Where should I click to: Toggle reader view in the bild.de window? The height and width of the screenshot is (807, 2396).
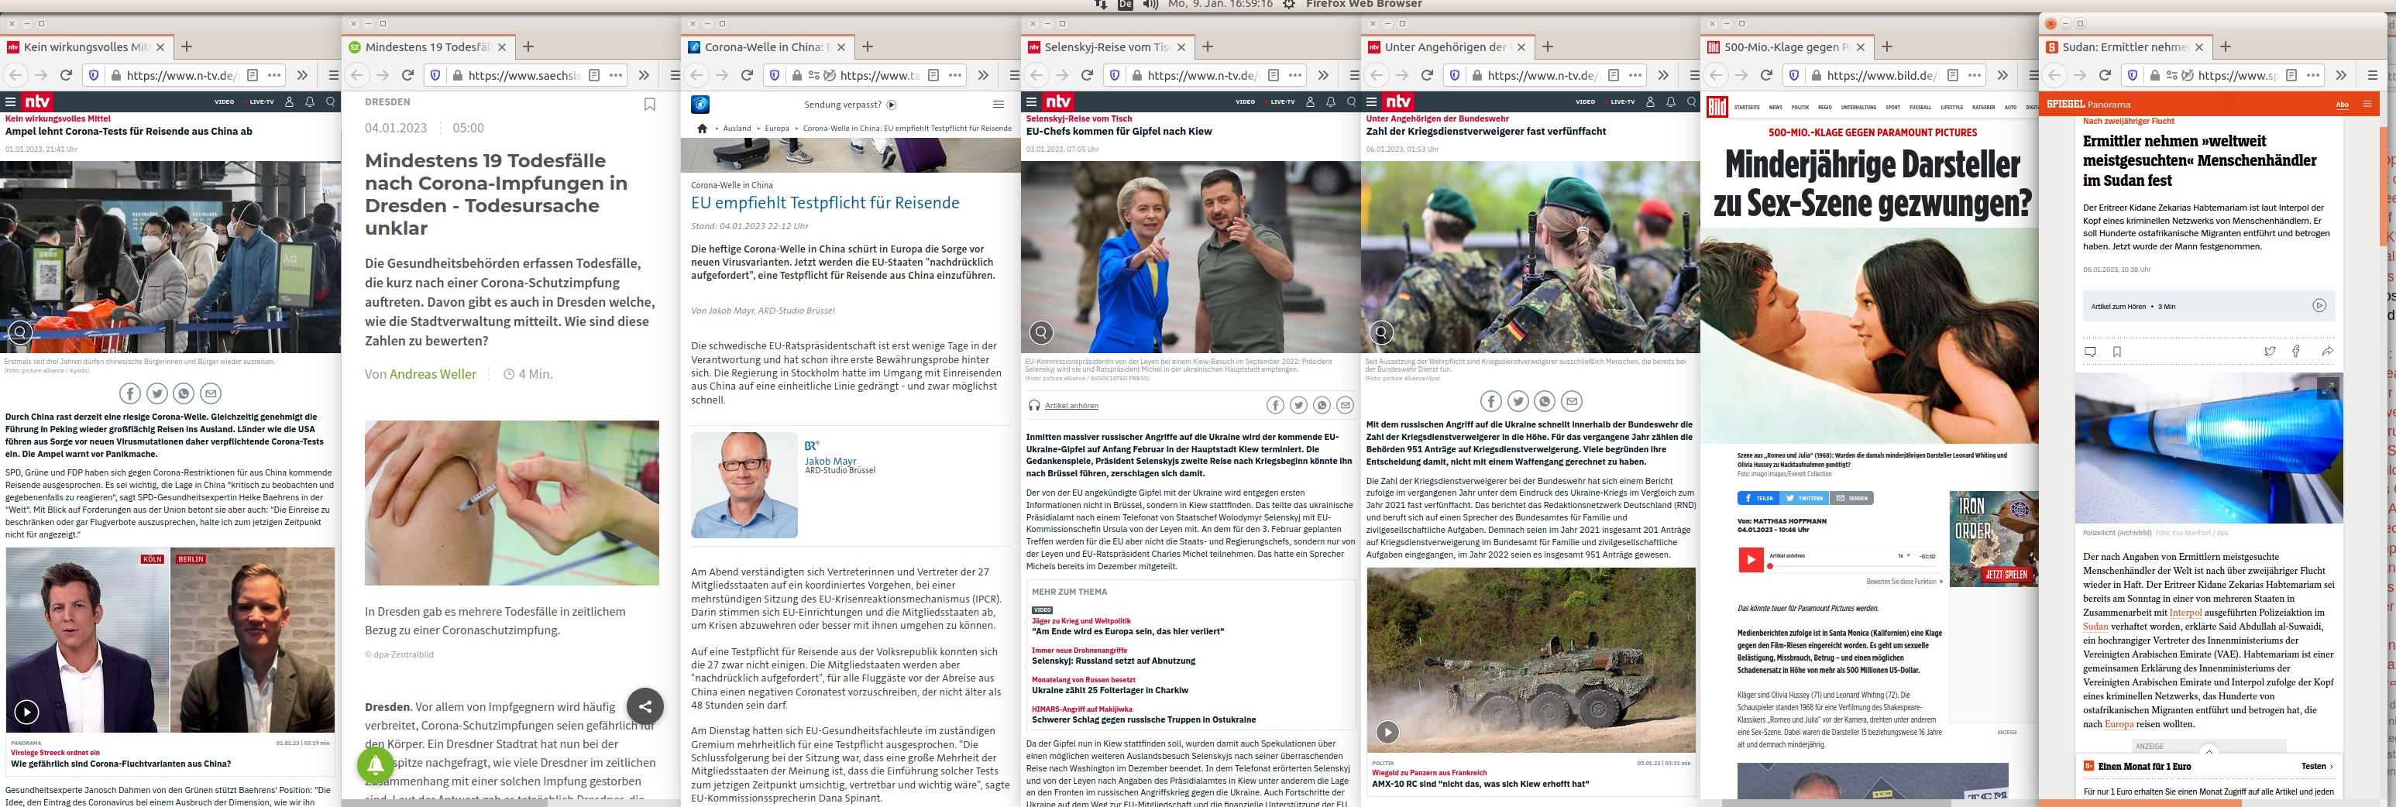coord(1952,75)
